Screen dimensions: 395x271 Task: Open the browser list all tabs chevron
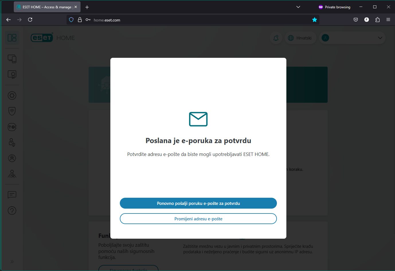(298, 7)
